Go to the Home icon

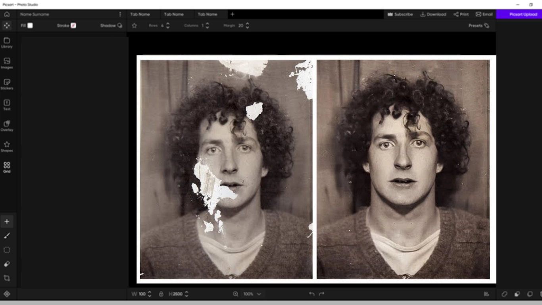point(7,14)
